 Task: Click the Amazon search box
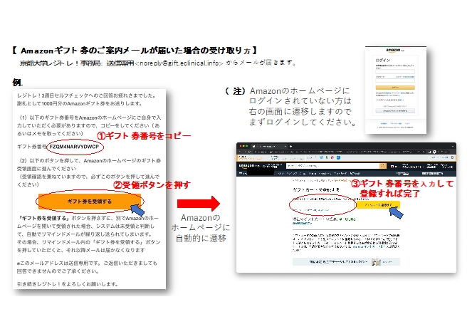pyautogui.click(x=338, y=166)
